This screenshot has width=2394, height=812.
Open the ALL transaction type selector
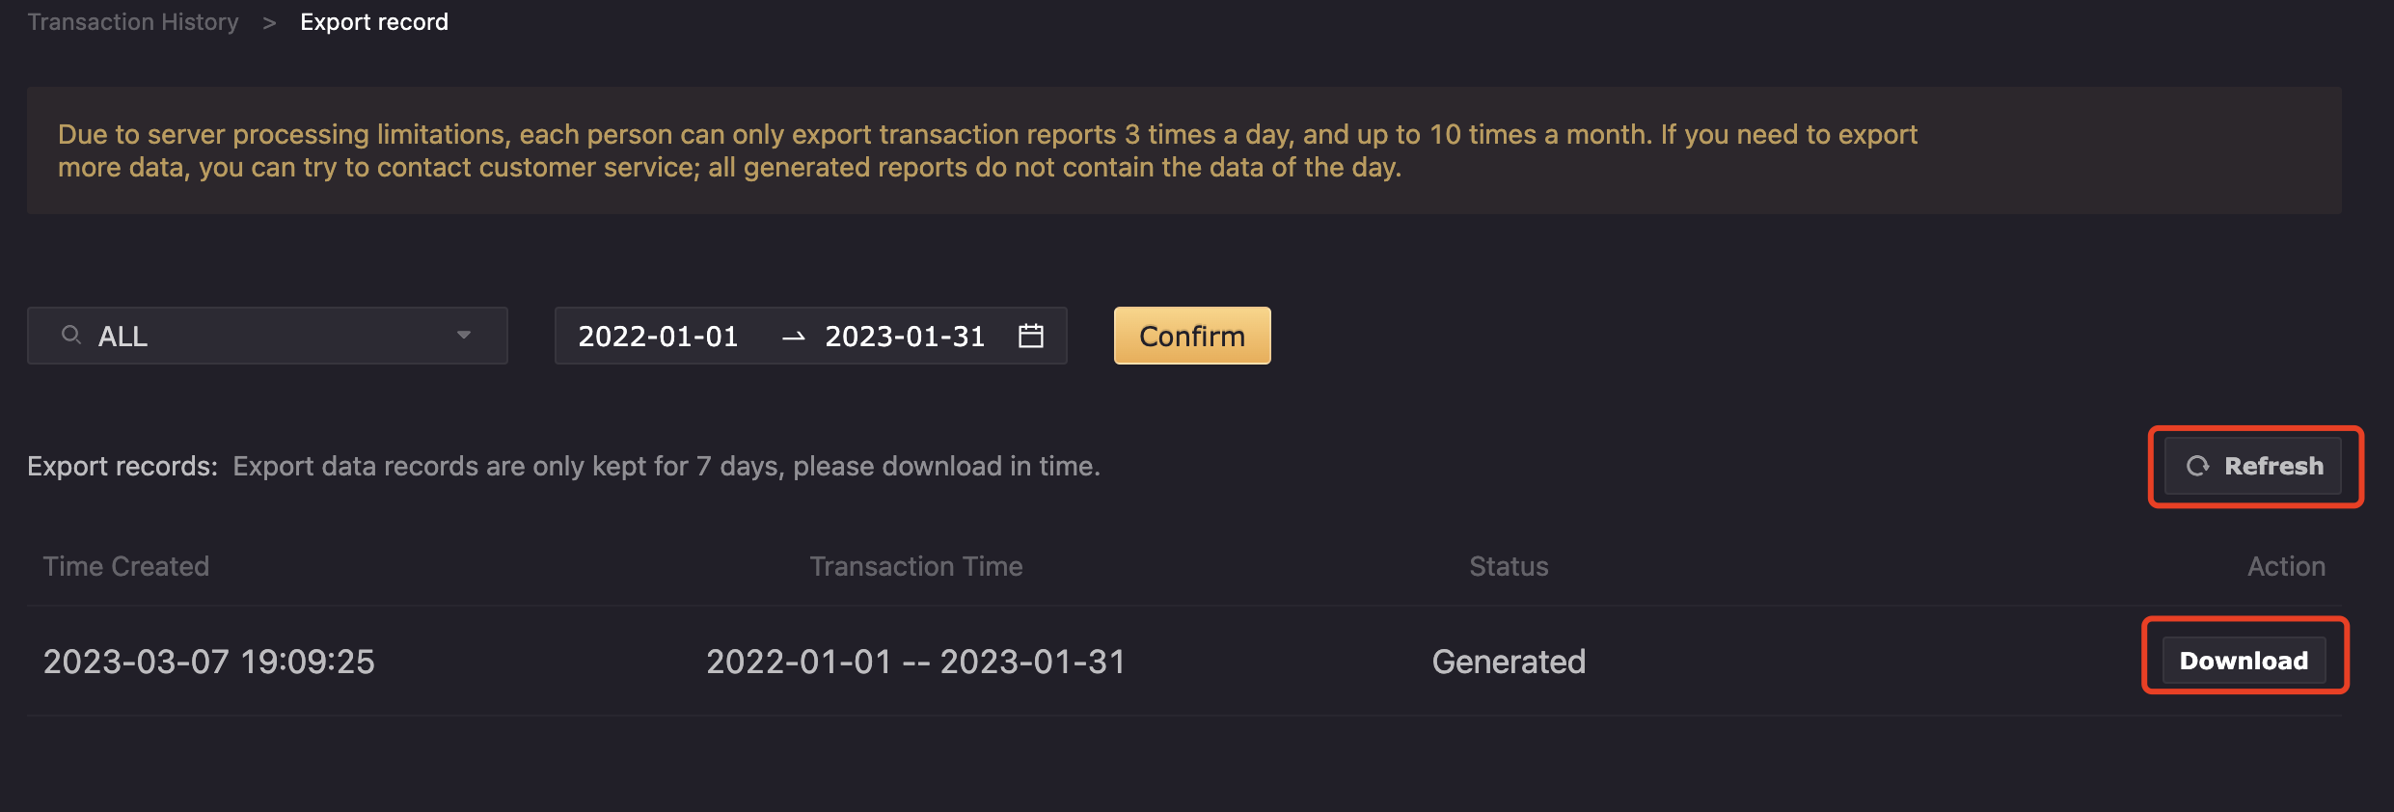tap(267, 336)
